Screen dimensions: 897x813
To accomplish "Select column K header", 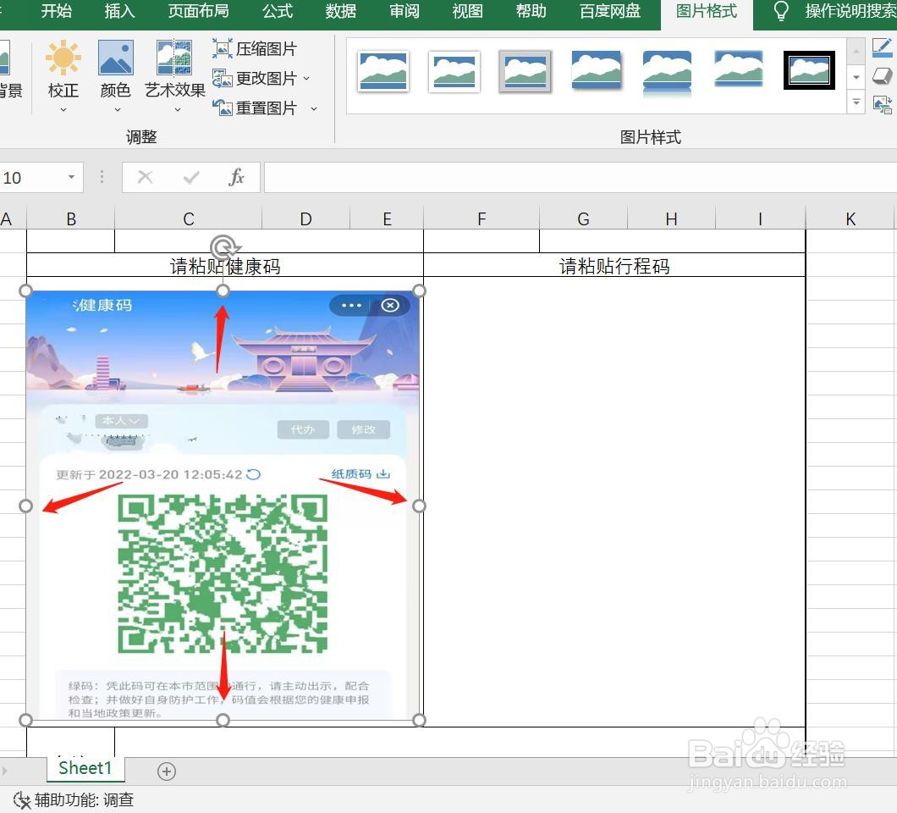I will [850, 218].
